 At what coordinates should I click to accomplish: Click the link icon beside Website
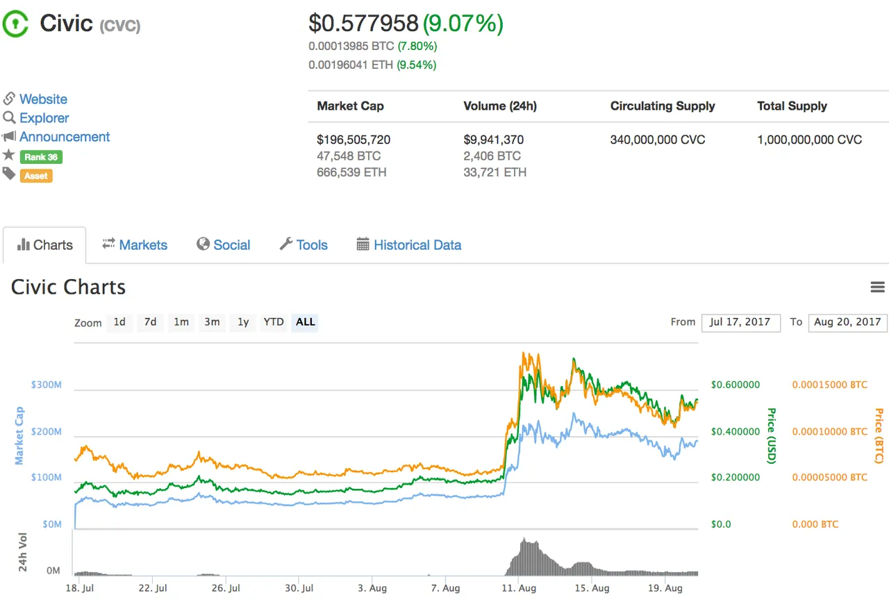tap(9, 99)
